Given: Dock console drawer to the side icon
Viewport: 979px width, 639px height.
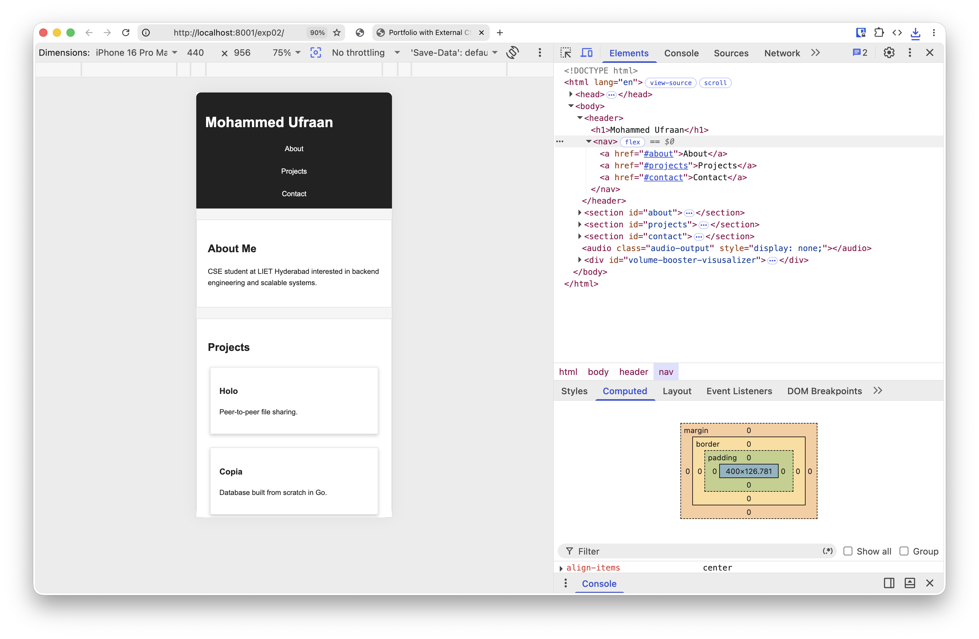Looking at the screenshot, I should pyautogui.click(x=889, y=583).
